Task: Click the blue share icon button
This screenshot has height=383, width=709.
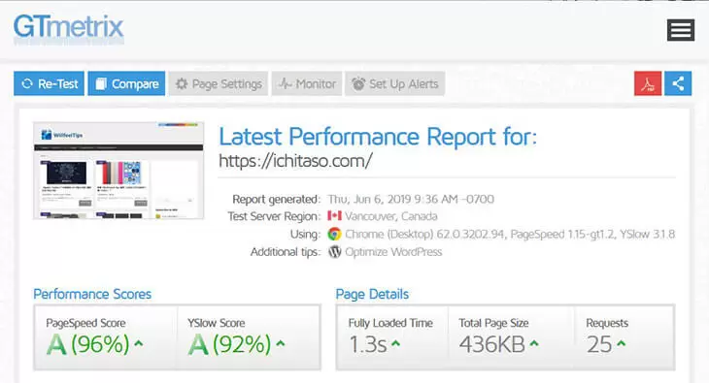Action: [x=678, y=83]
